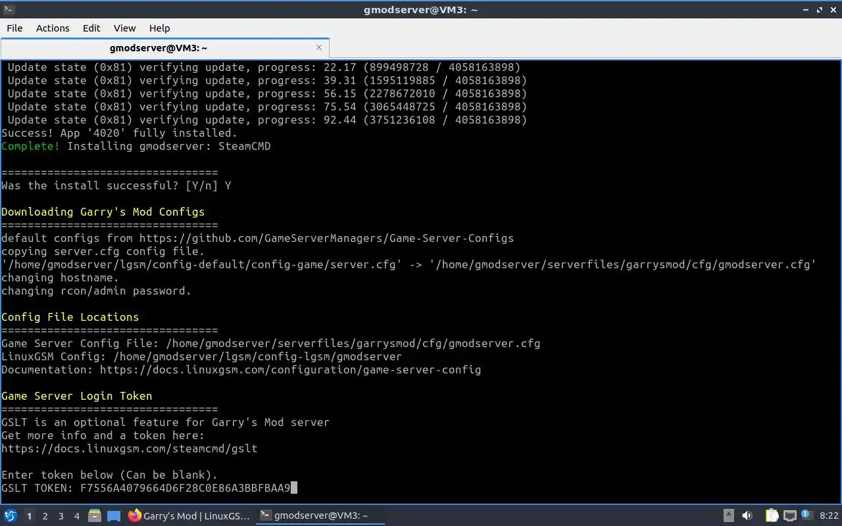This screenshot has width=842, height=526.
Task: Click the LinuxGSM Config path line
Action: (x=202, y=356)
